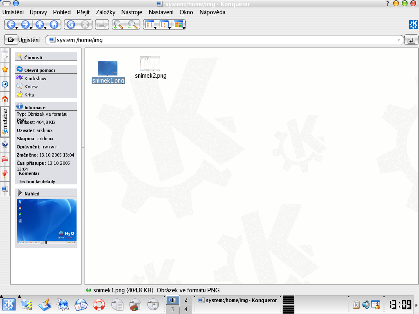Collapse the Náhled preview section
419x314 pixels.
[20, 193]
